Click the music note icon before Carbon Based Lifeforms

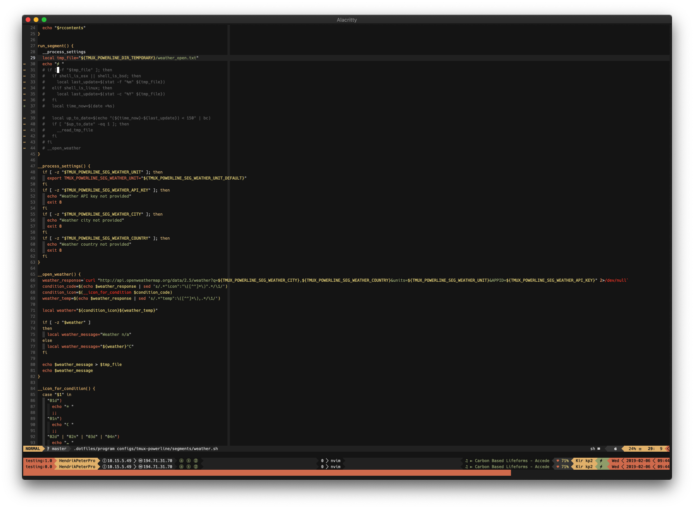(467, 461)
